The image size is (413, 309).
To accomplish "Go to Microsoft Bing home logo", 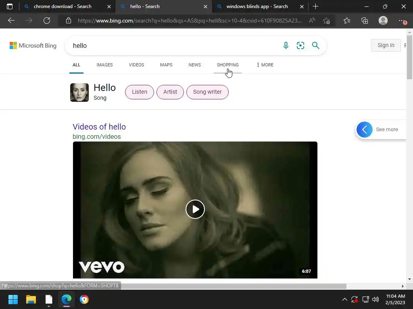I will [x=33, y=45].
